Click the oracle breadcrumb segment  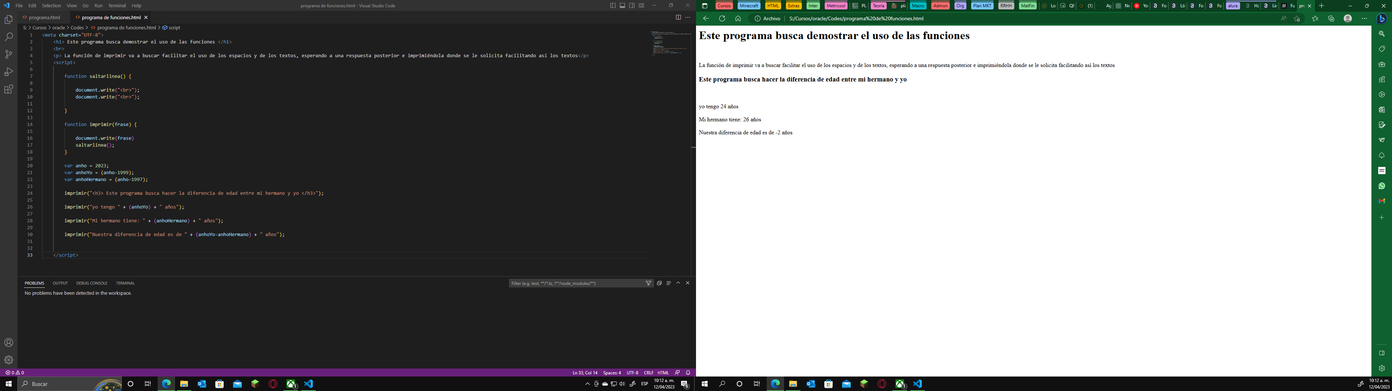(58, 28)
